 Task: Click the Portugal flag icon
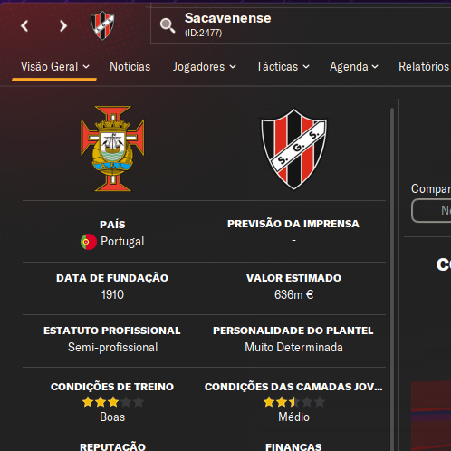pyautogui.click(x=89, y=242)
